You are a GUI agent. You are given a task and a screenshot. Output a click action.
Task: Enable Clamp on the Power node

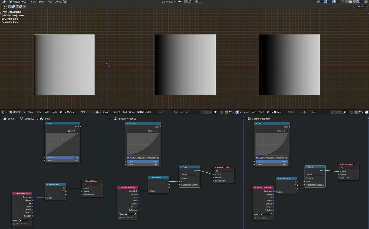point(182,178)
